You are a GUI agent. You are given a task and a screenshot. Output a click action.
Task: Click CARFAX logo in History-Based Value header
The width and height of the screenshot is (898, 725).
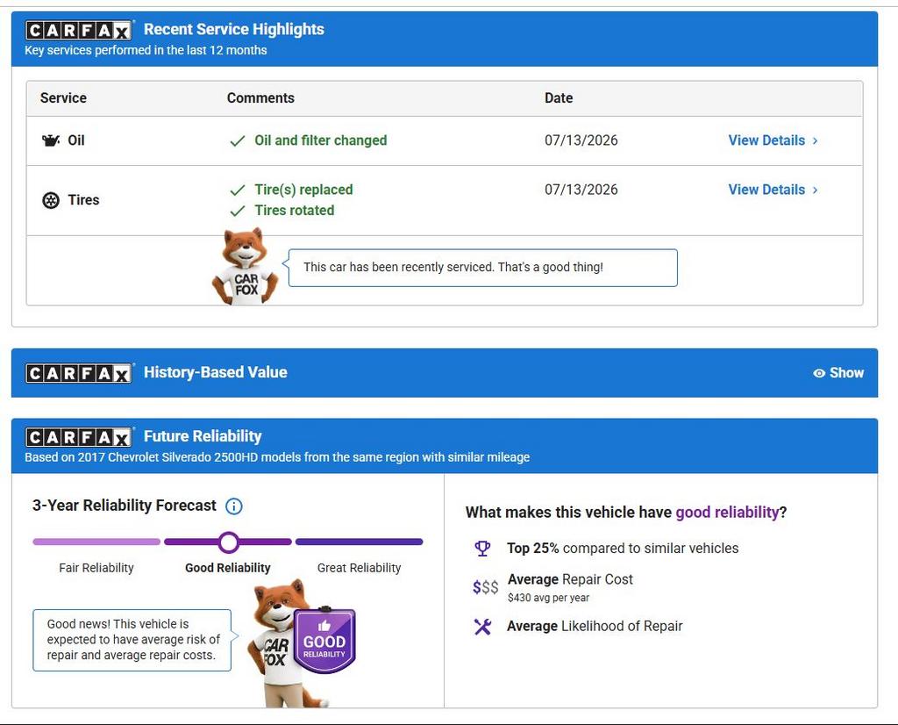point(79,373)
